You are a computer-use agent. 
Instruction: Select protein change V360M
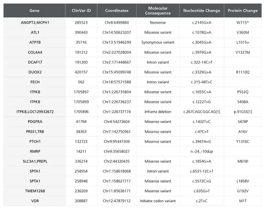point(243,32)
